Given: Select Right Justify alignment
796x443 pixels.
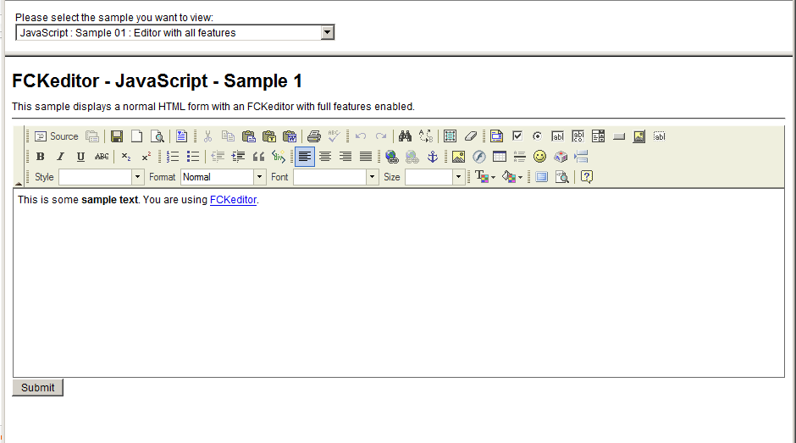Looking at the screenshot, I should tap(345, 157).
